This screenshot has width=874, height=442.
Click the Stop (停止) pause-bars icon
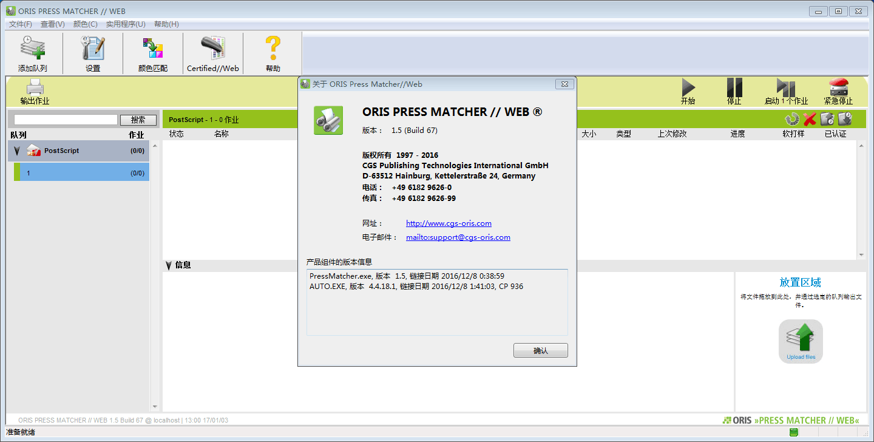pyautogui.click(x=734, y=87)
